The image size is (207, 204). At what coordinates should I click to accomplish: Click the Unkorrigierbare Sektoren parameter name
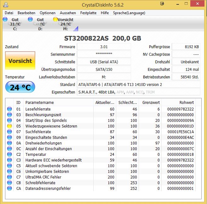point(47,172)
